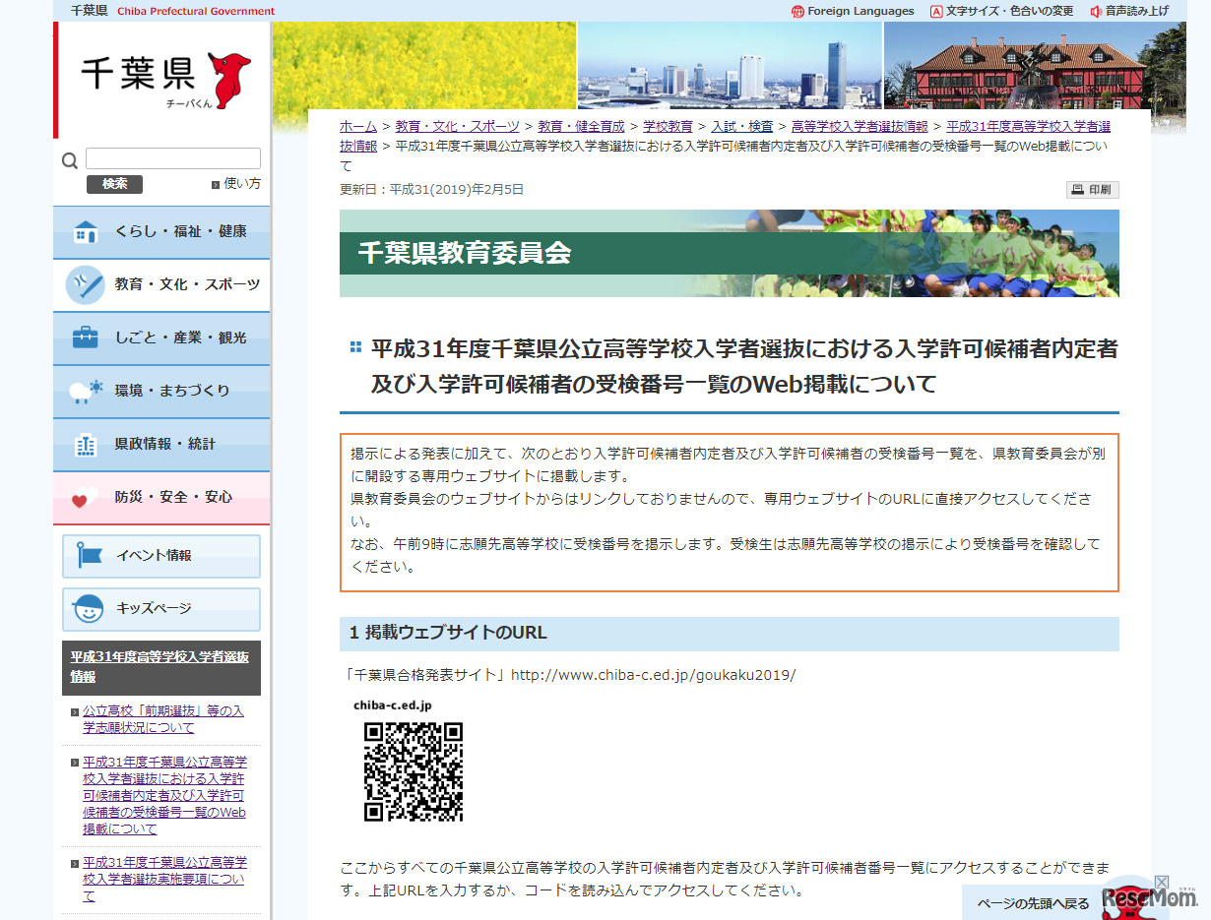1211x920 pixels.
Task: Click the building icon for 県政情報・統計
Action: (86, 445)
